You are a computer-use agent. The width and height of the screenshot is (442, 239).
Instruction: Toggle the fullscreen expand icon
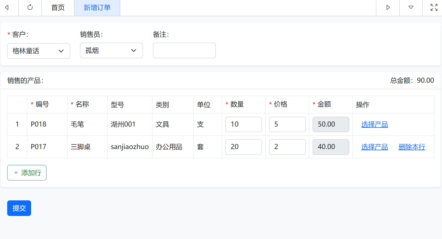click(434, 7)
